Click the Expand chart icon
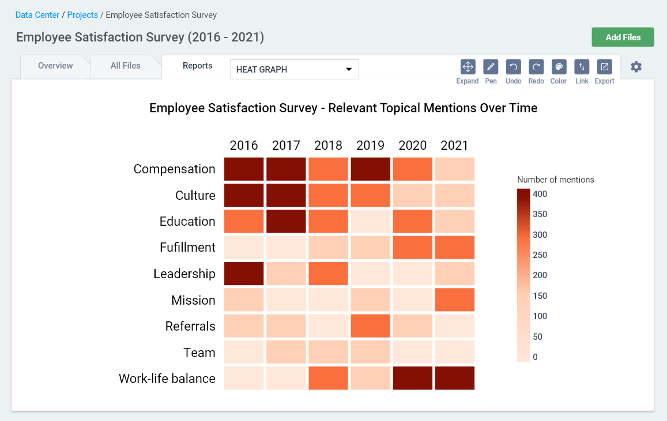667x421 pixels. [x=468, y=67]
